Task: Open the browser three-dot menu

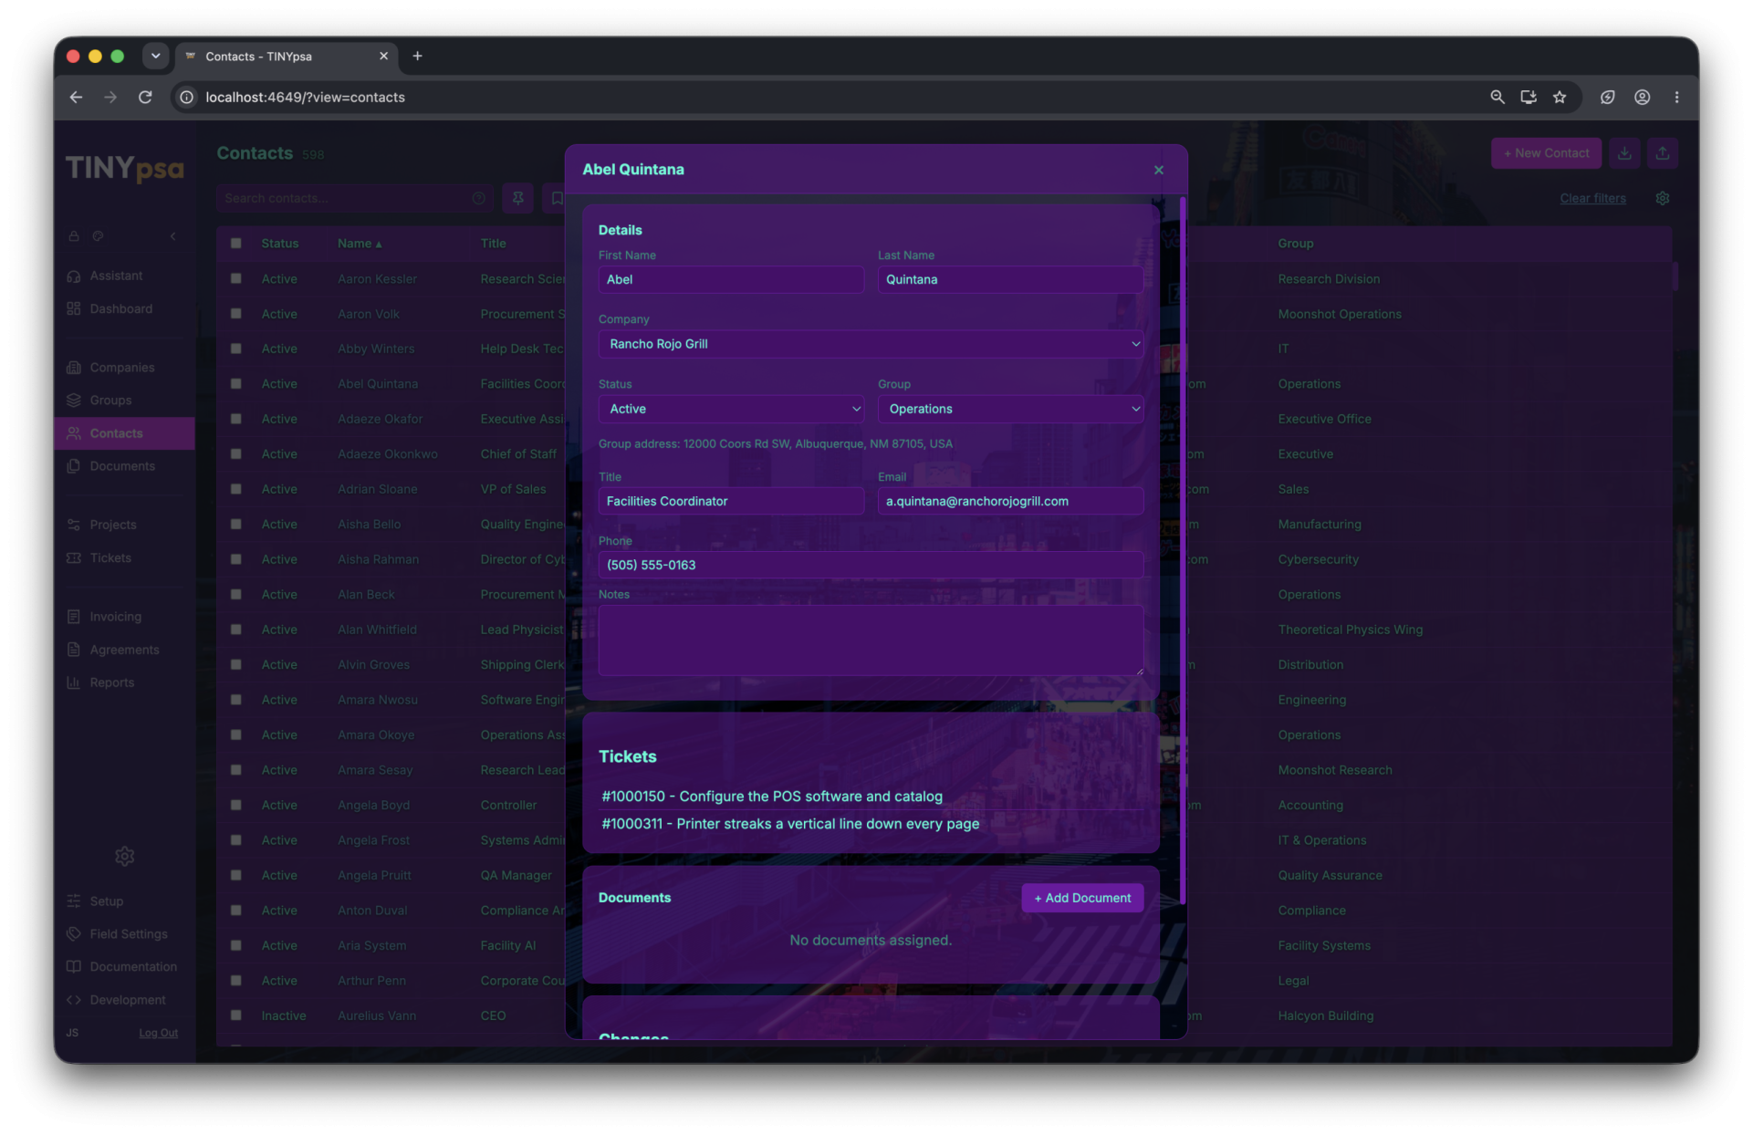Action: (x=1676, y=98)
